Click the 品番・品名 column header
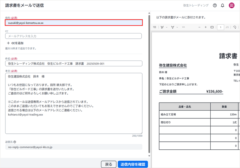 tap(184, 106)
